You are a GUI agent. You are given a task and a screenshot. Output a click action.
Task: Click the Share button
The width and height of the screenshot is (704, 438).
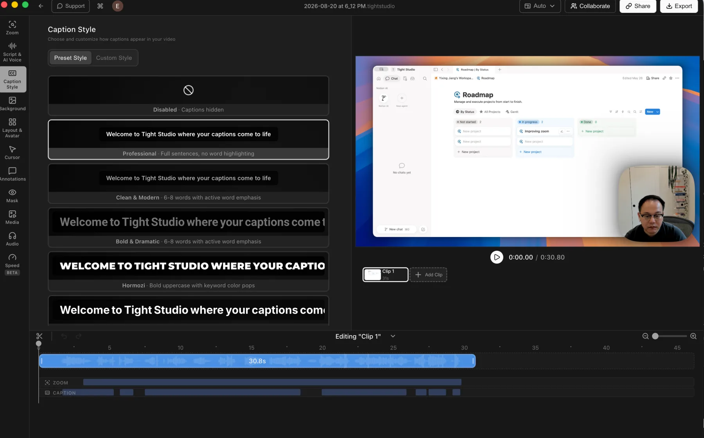click(638, 6)
